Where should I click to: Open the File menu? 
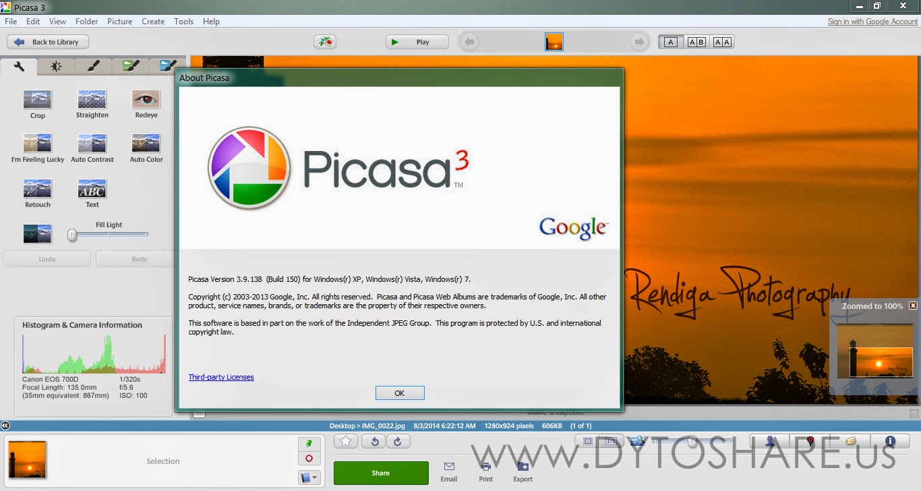point(11,22)
